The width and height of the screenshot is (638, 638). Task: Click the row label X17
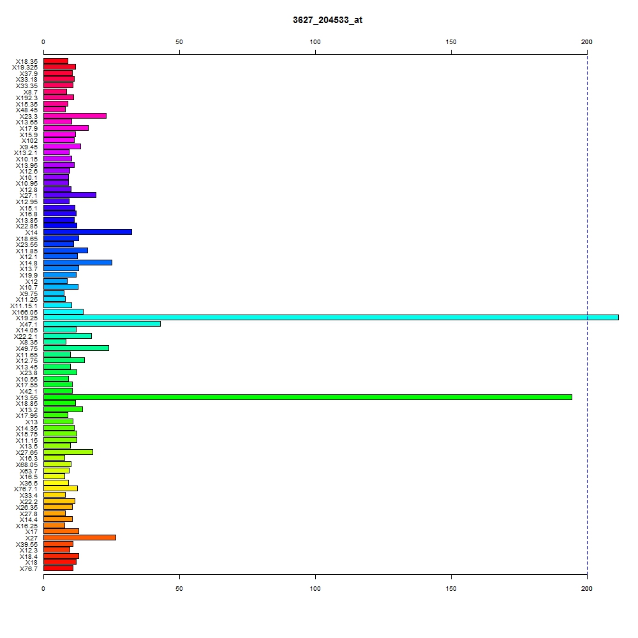point(32,532)
